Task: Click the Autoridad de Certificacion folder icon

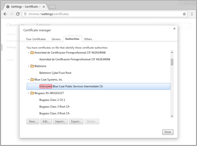Action: coord(32,53)
